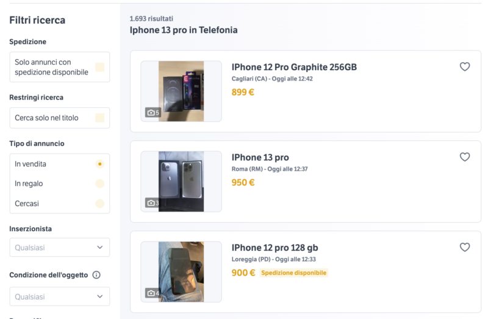Open the IPhone 13 pro listing title
This screenshot has height=319, width=488.
click(260, 157)
